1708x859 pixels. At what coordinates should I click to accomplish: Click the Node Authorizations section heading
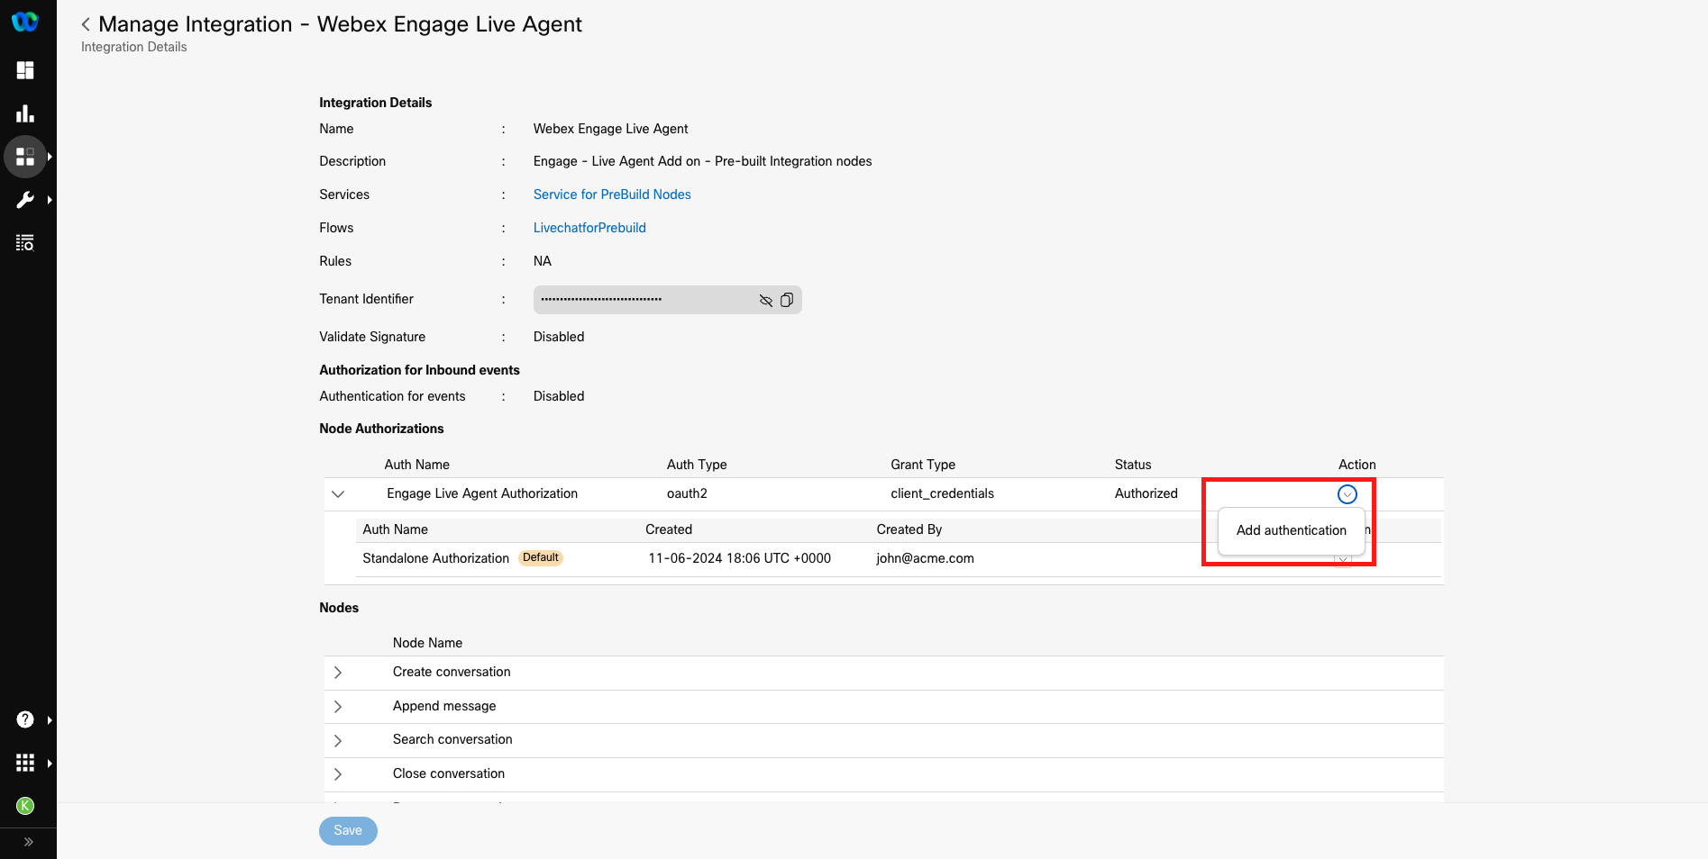tap(381, 429)
